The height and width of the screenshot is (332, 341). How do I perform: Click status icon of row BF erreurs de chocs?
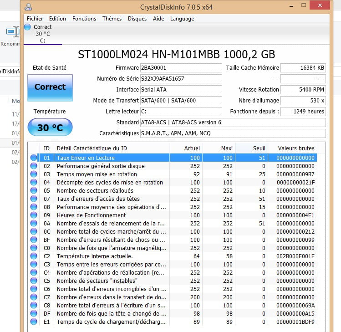coord(34,240)
